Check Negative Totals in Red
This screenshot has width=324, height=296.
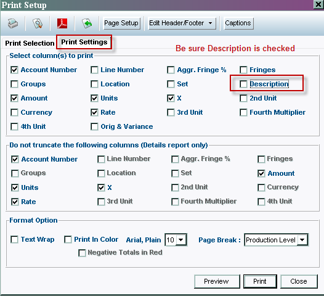82,253
